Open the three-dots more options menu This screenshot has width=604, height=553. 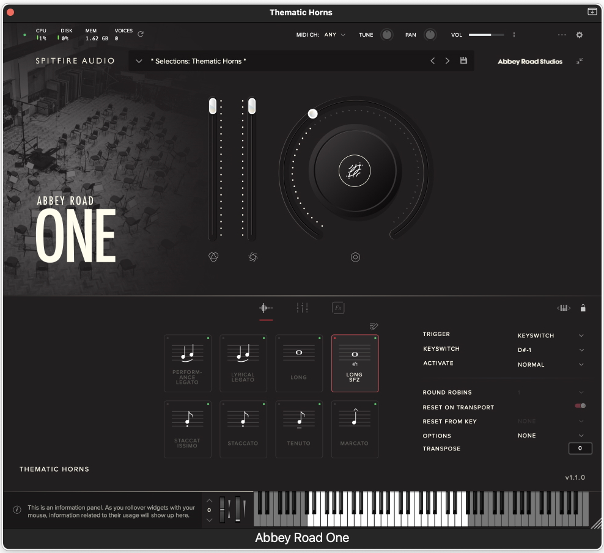[x=562, y=35]
